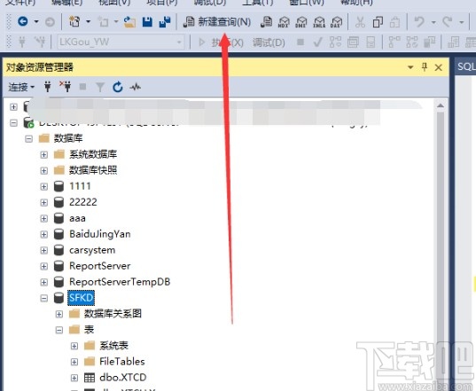Select the SFKD database item
This screenshot has width=476, height=391.
pos(81,298)
